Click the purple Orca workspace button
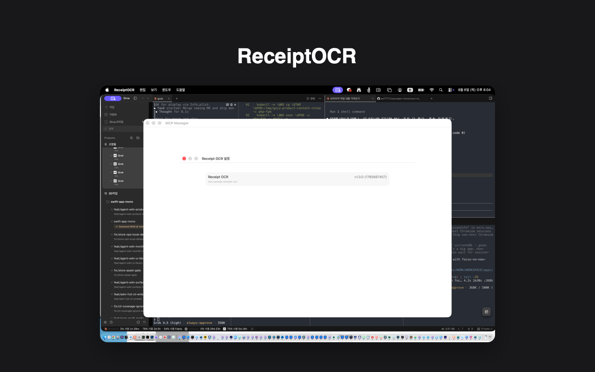 point(112,99)
